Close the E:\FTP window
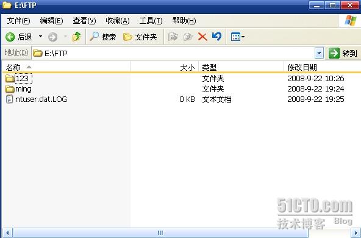361x238 pixels. pyautogui.click(x=350, y=5)
